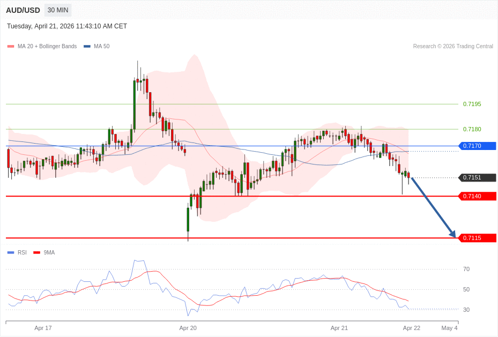Click the blue MA 50 legend swatch

point(87,47)
